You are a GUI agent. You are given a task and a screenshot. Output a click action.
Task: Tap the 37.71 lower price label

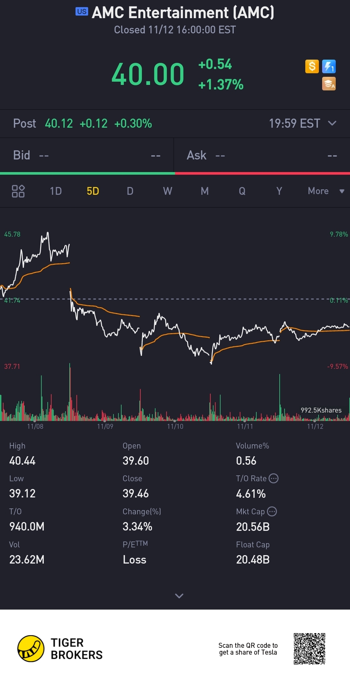(12, 367)
